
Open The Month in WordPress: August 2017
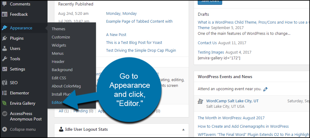click(231, 118)
